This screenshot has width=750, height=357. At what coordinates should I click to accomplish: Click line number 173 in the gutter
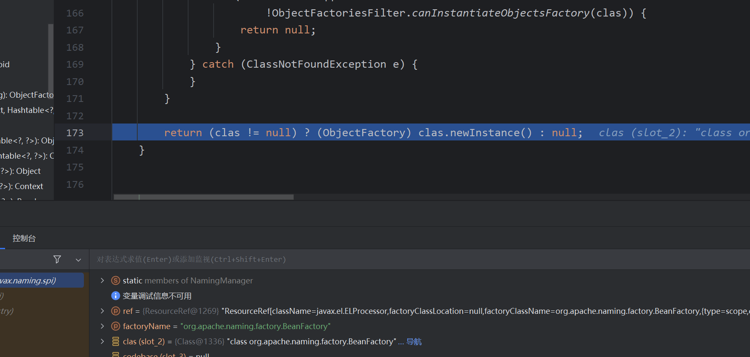click(x=75, y=133)
